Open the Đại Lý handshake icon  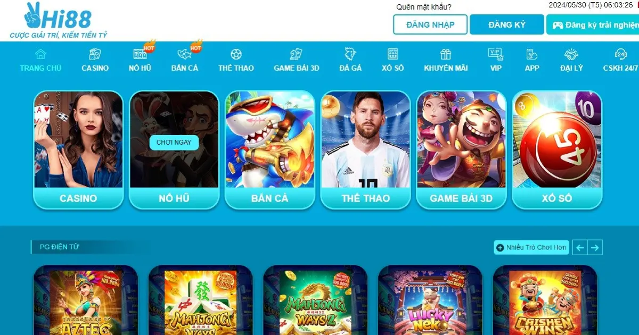[x=571, y=54]
